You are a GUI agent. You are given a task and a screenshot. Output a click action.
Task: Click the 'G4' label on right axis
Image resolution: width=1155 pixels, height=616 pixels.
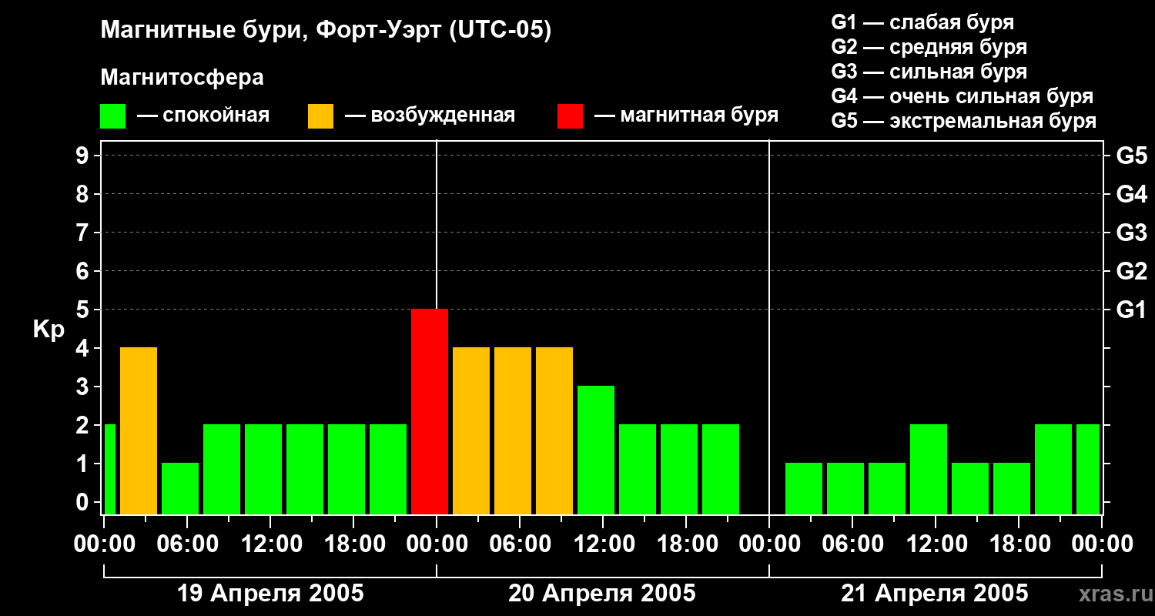[1131, 194]
